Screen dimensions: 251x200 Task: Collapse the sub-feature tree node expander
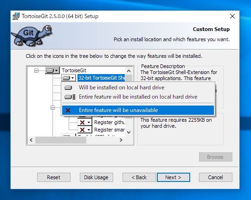pos(53,107)
